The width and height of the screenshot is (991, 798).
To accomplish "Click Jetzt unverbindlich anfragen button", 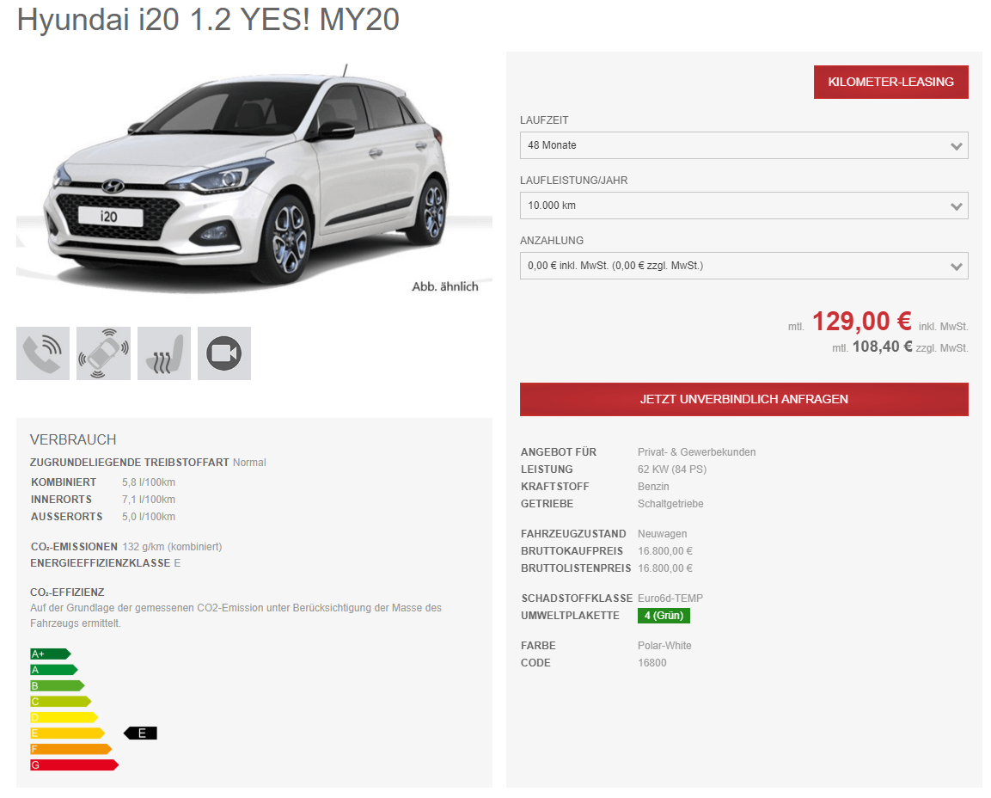I will tap(743, 399).
